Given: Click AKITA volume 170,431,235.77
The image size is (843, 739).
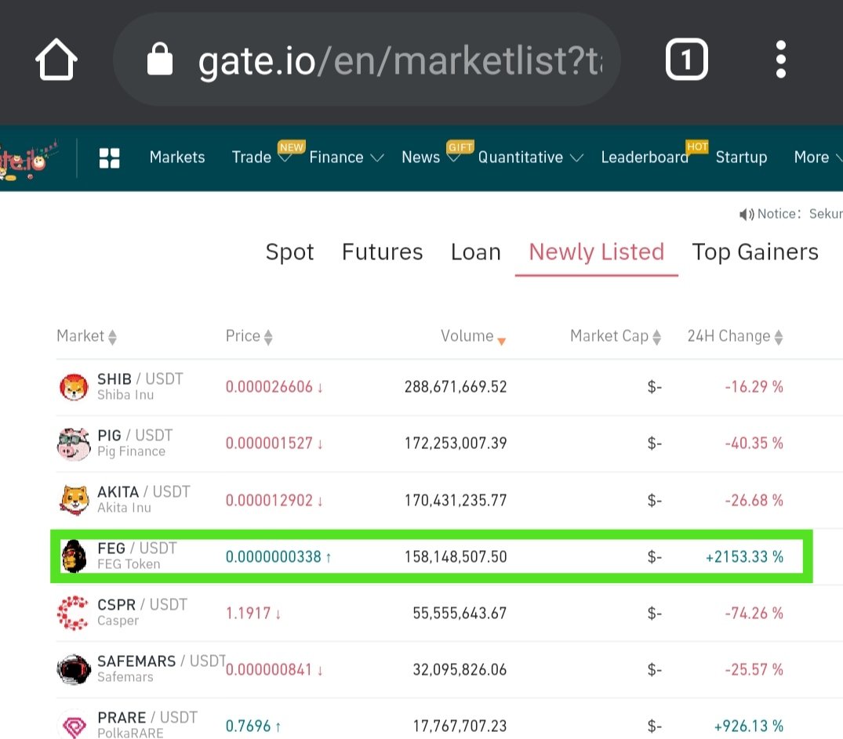Looking at the screenshot, I should pyautogui.click(x=456, y=500).
